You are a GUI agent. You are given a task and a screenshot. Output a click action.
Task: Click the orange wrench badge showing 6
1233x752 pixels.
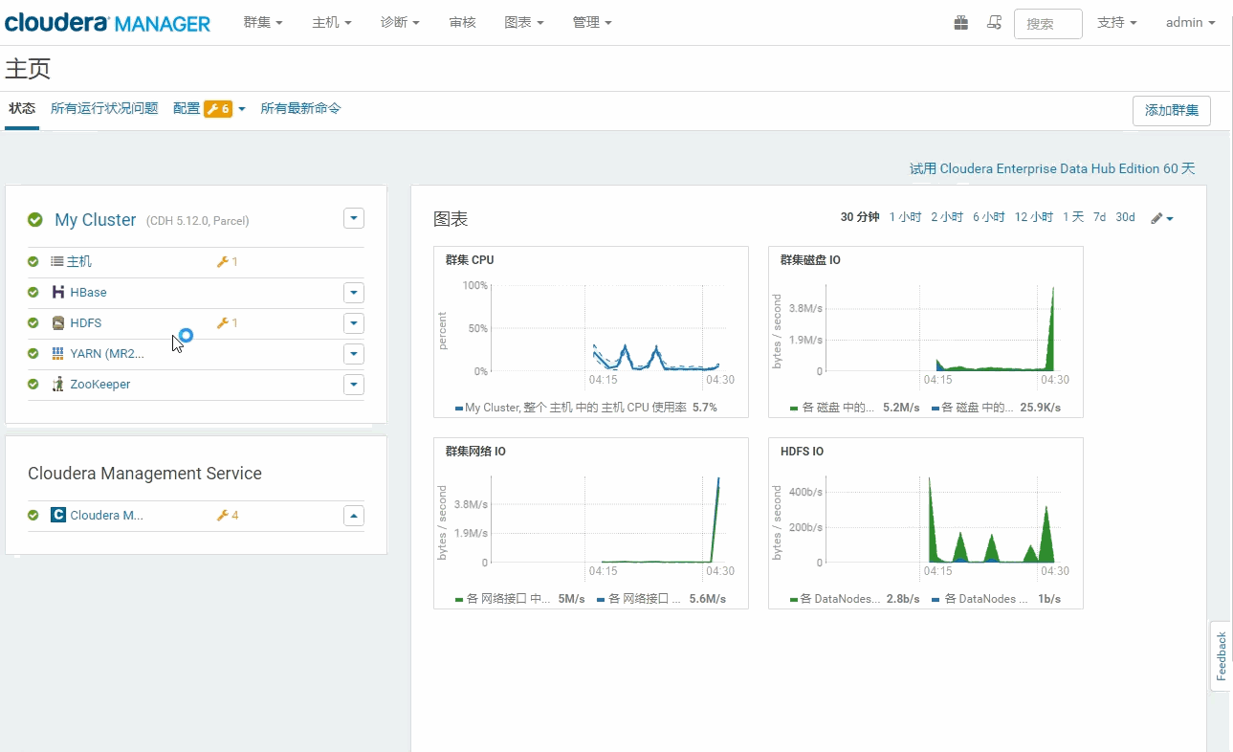click(x=218, y=109)
